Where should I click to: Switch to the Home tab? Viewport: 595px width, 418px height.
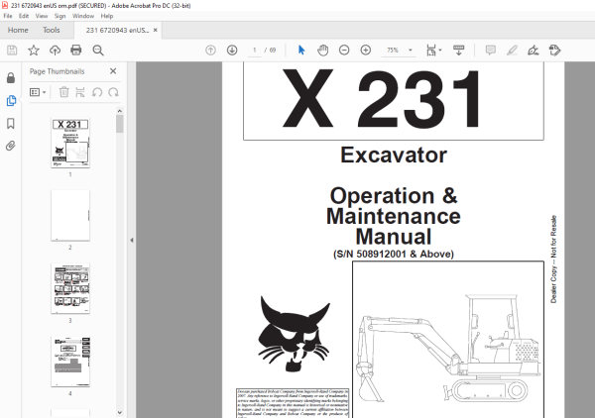tap(18, 30)
